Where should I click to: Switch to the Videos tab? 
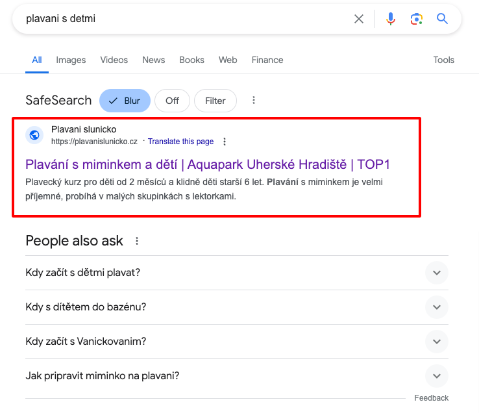pyautogui.click(x=114, y=60)
